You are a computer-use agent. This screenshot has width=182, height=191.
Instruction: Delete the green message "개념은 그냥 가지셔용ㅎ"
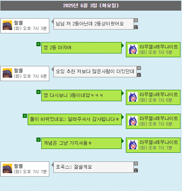38,140
